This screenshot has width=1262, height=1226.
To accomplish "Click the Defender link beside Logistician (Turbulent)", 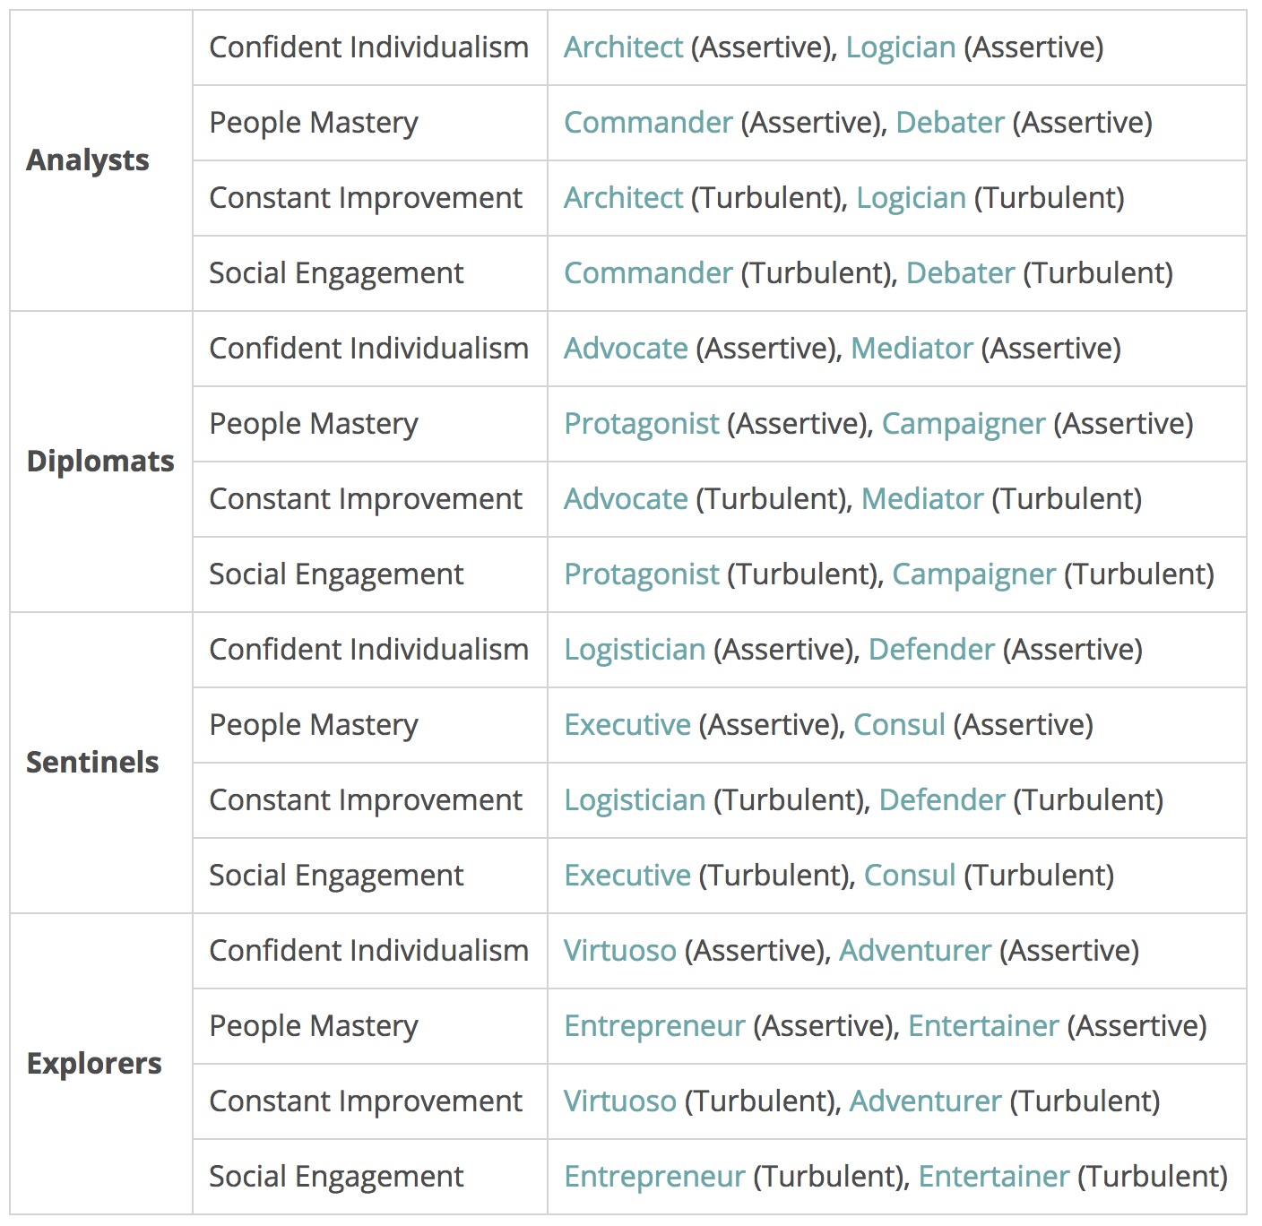I will click(x=942, y=800).
